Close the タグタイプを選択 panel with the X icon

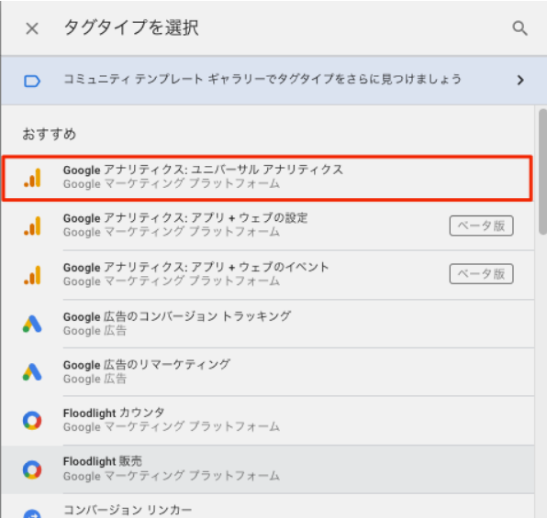point(32,28)
